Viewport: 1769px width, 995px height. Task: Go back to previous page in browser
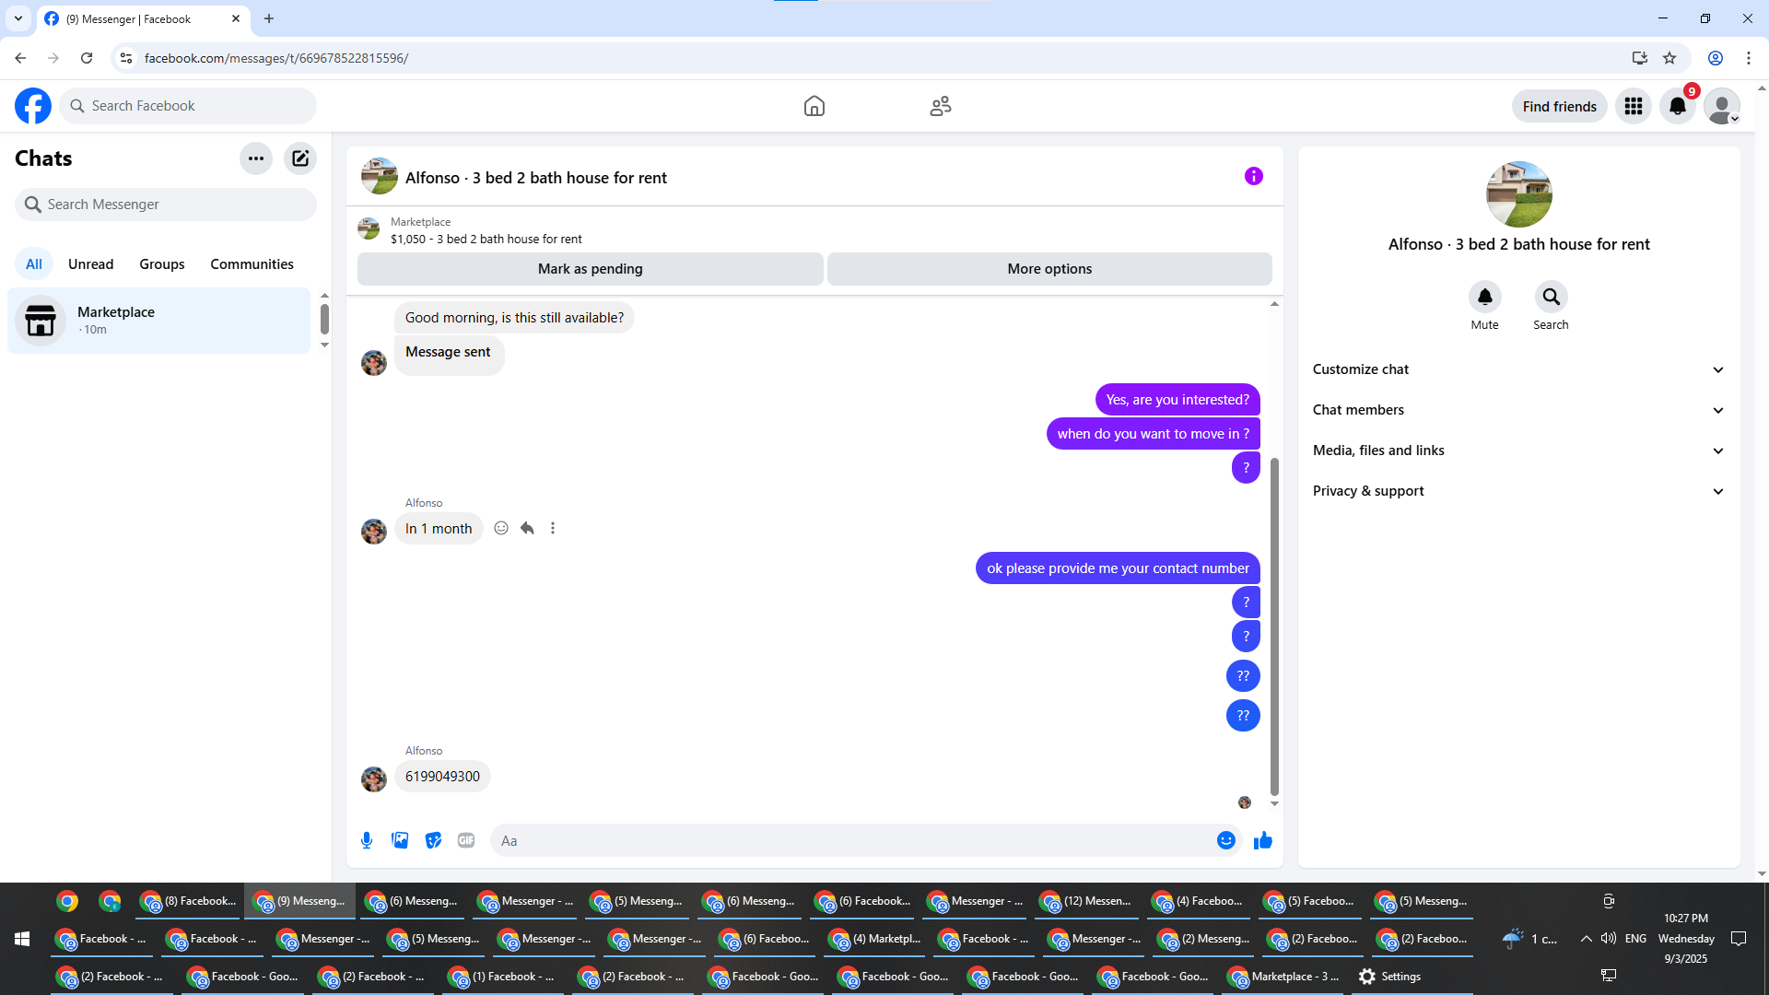tap(20, 58)
